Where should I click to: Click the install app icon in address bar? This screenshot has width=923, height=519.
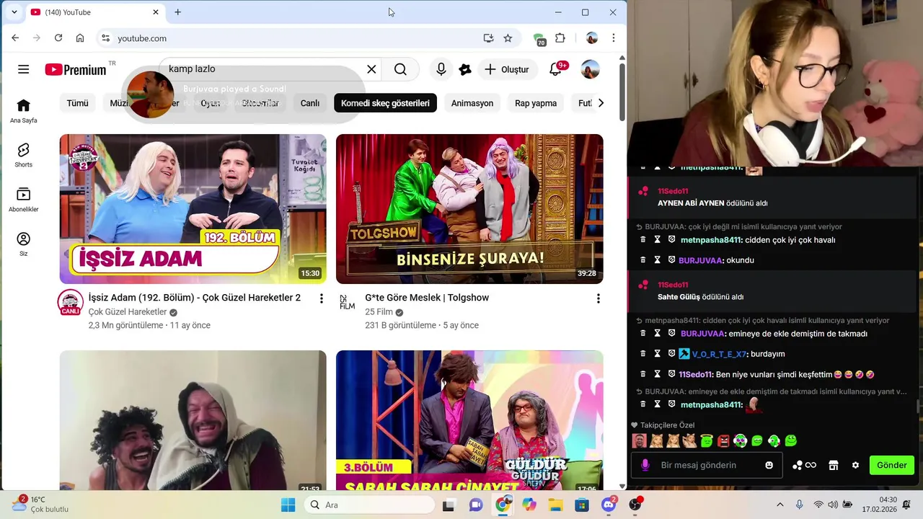[x=488, y=38]
